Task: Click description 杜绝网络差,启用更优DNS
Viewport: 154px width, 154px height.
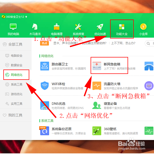Action: point(68,108)
